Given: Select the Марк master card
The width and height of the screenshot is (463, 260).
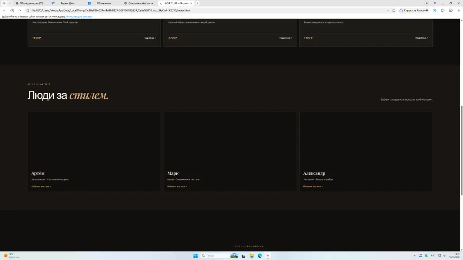Looking at the screenshot, I should click(230, 151).
